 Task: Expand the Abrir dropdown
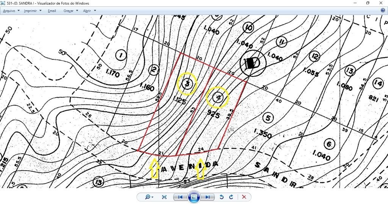click(89, 11)
